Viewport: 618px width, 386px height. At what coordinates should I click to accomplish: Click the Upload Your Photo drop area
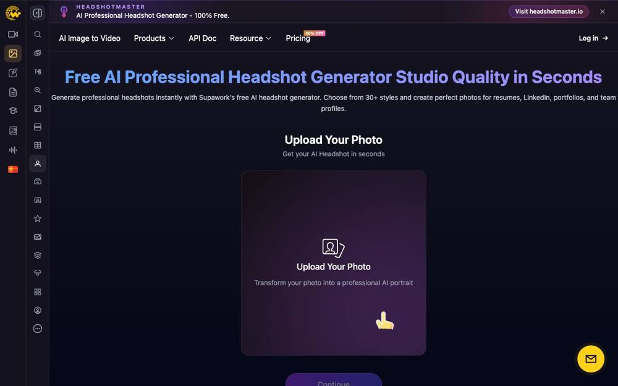(x=334, y=262)
